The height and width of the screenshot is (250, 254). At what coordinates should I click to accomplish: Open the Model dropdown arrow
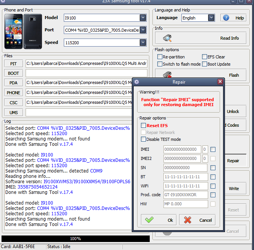tap(143, 18)
